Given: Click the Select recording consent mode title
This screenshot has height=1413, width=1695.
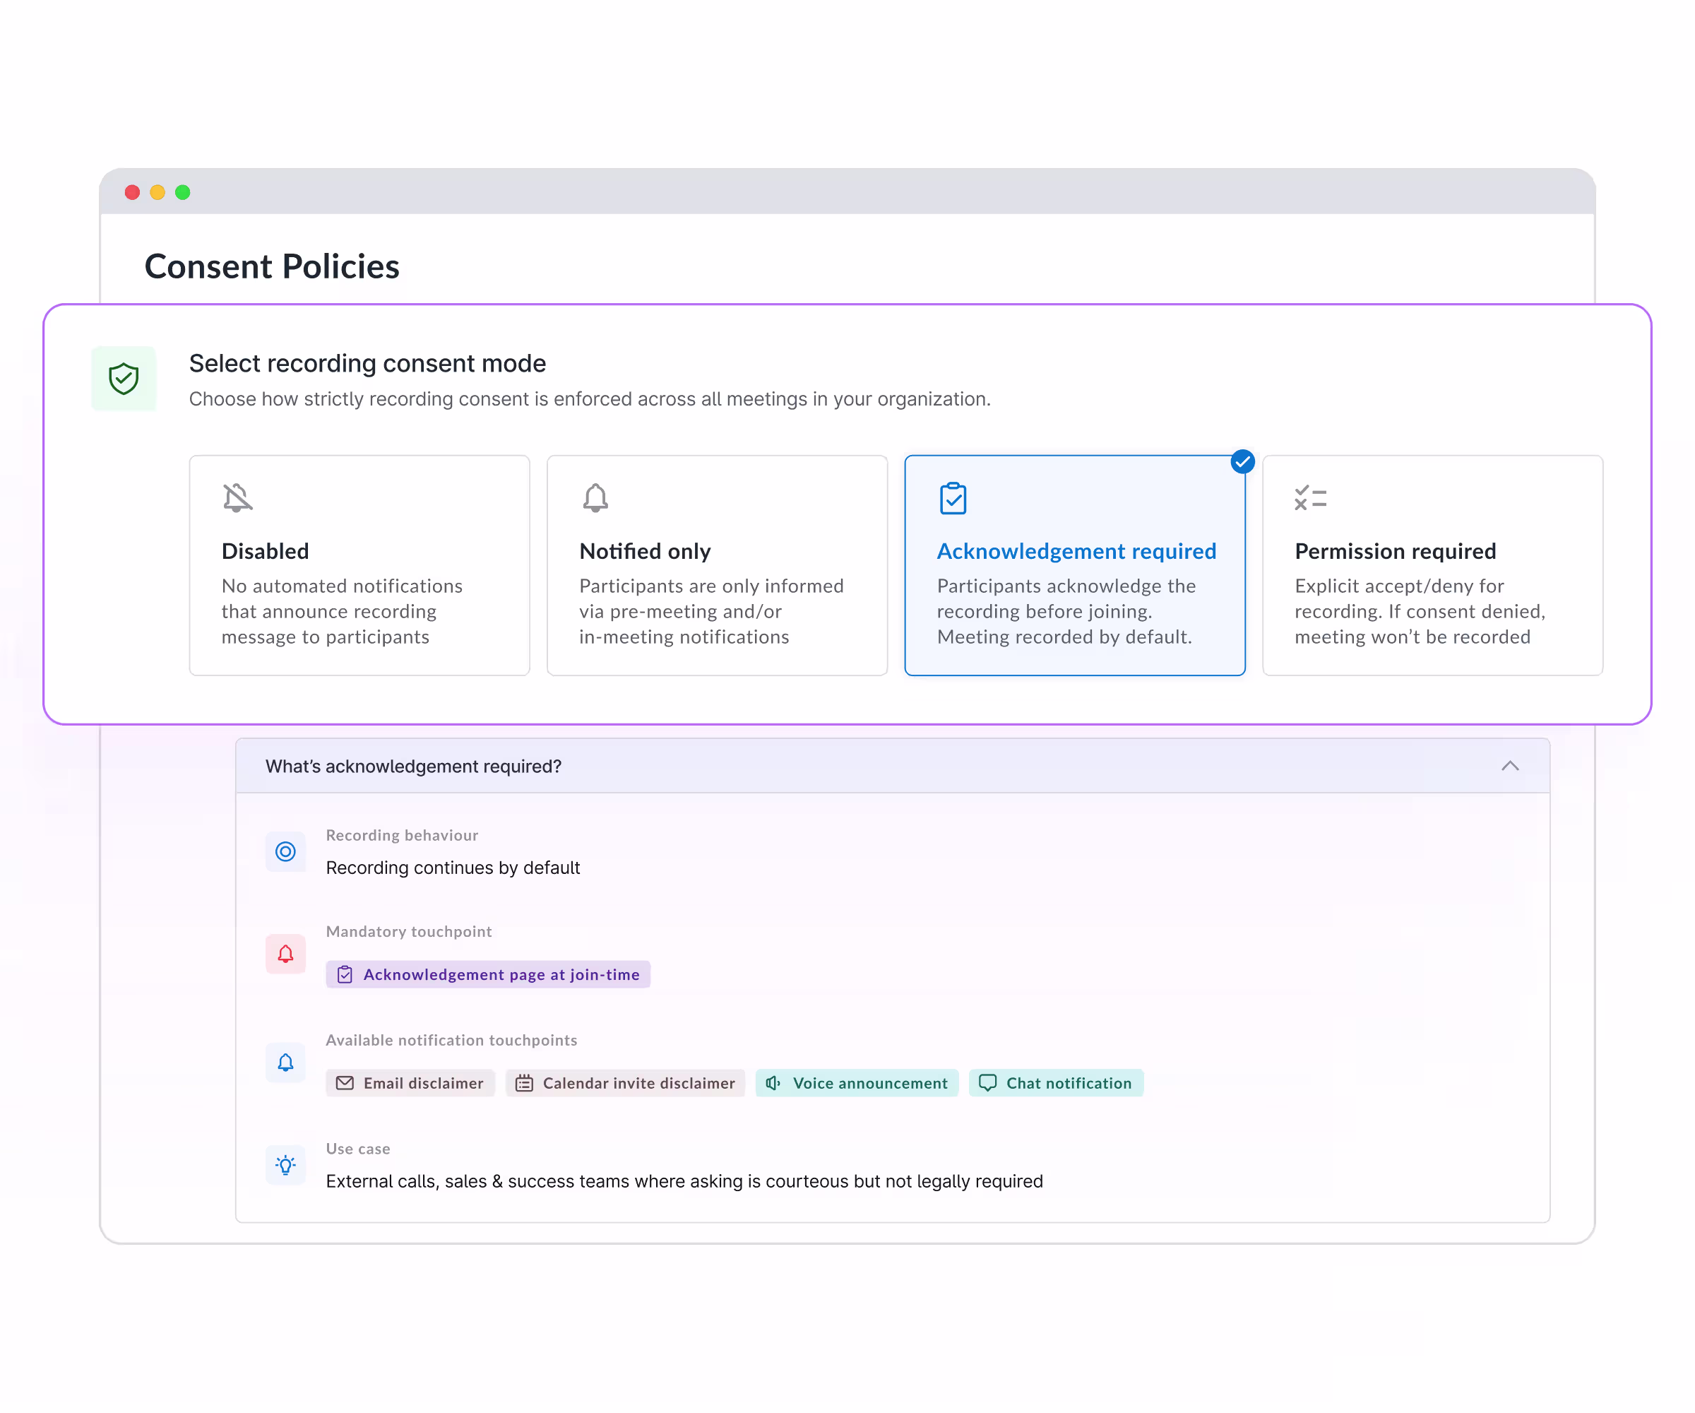Looking at the screenshot, I should [x=367, y=363].
